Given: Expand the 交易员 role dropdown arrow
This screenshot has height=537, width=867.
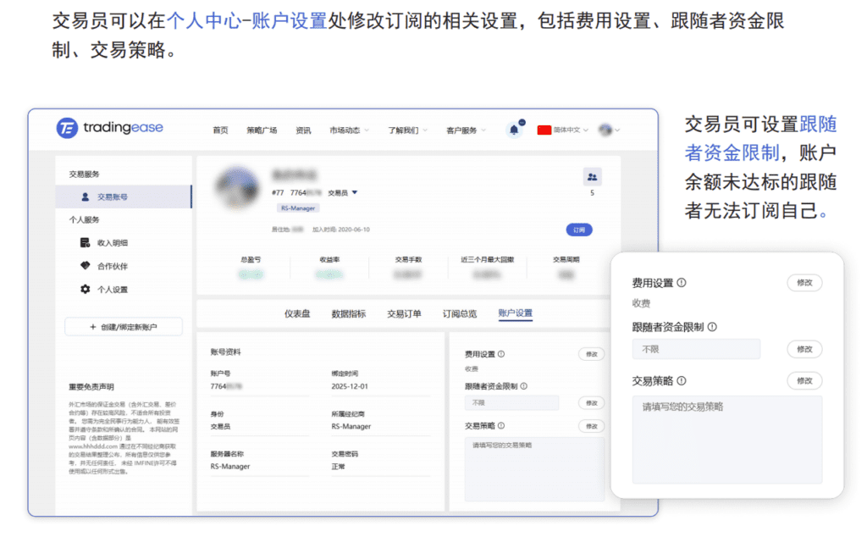Looking at the screenshot, I should [355, 192].
